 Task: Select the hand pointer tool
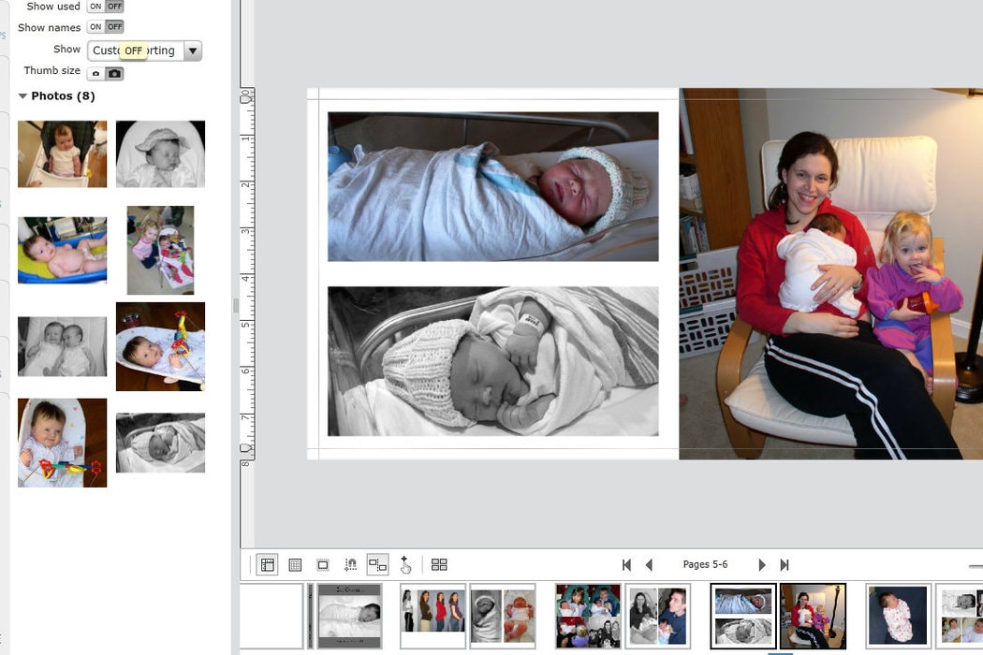click(x=405, y=564)
